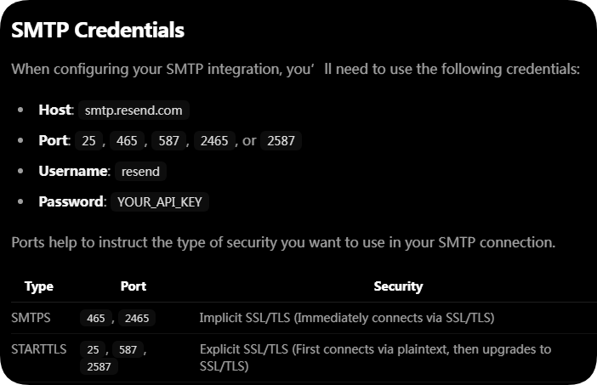Click the Port column header in table
The height and width of the screenshot is (385, 597).
pyautogui.click(x=134, y=286)
